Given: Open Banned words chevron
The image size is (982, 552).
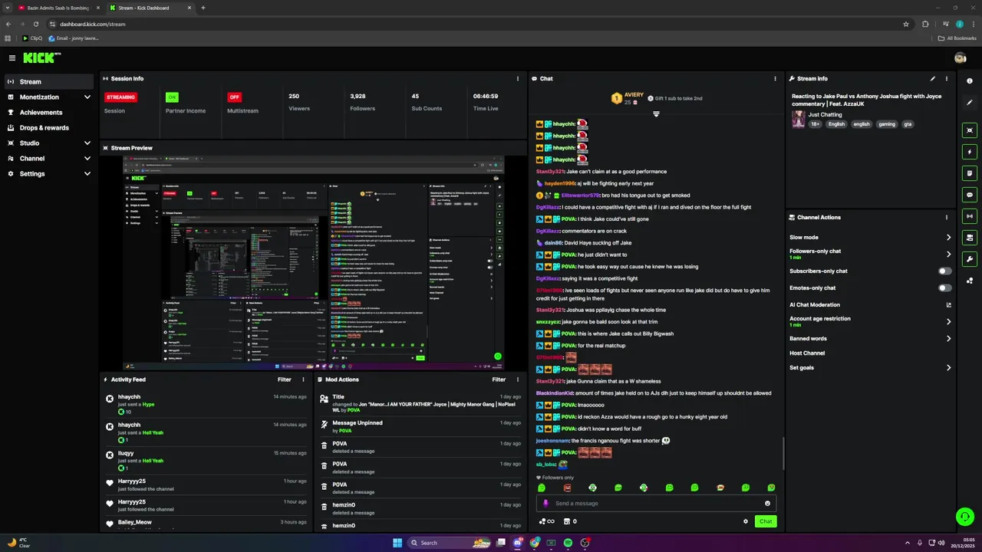Looking at the screenshot, I should 948,339.
